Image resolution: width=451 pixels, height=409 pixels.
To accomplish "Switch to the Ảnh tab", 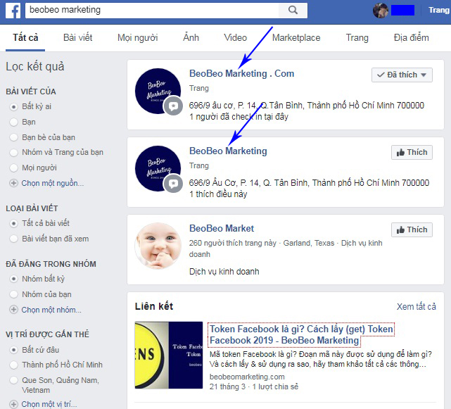I will pyautogui.click(x=191, y=38).
